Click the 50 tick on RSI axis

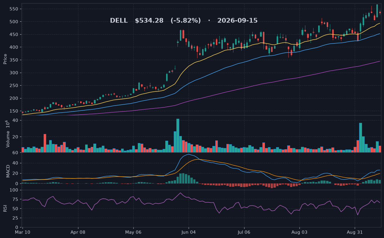[16, 209]
